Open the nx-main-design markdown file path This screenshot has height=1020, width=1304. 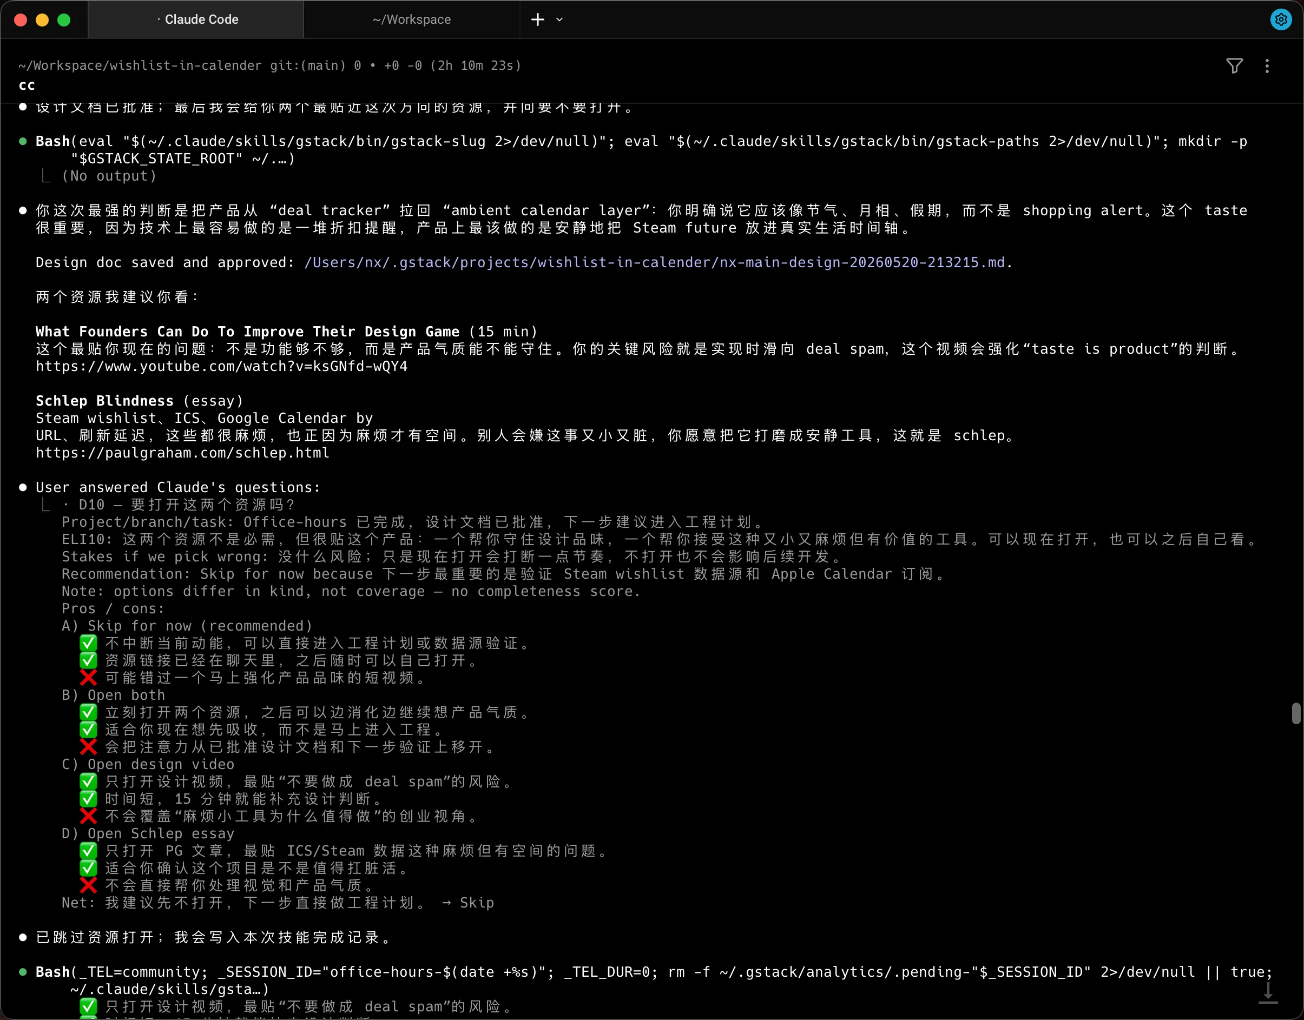(x=655, y=262)
